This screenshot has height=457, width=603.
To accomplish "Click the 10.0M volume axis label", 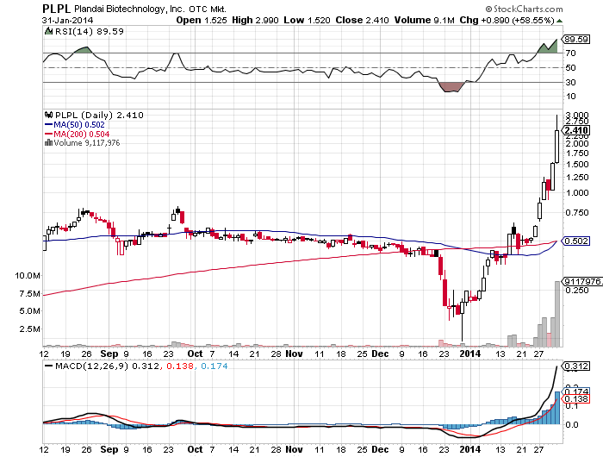I will pos(28,276).
